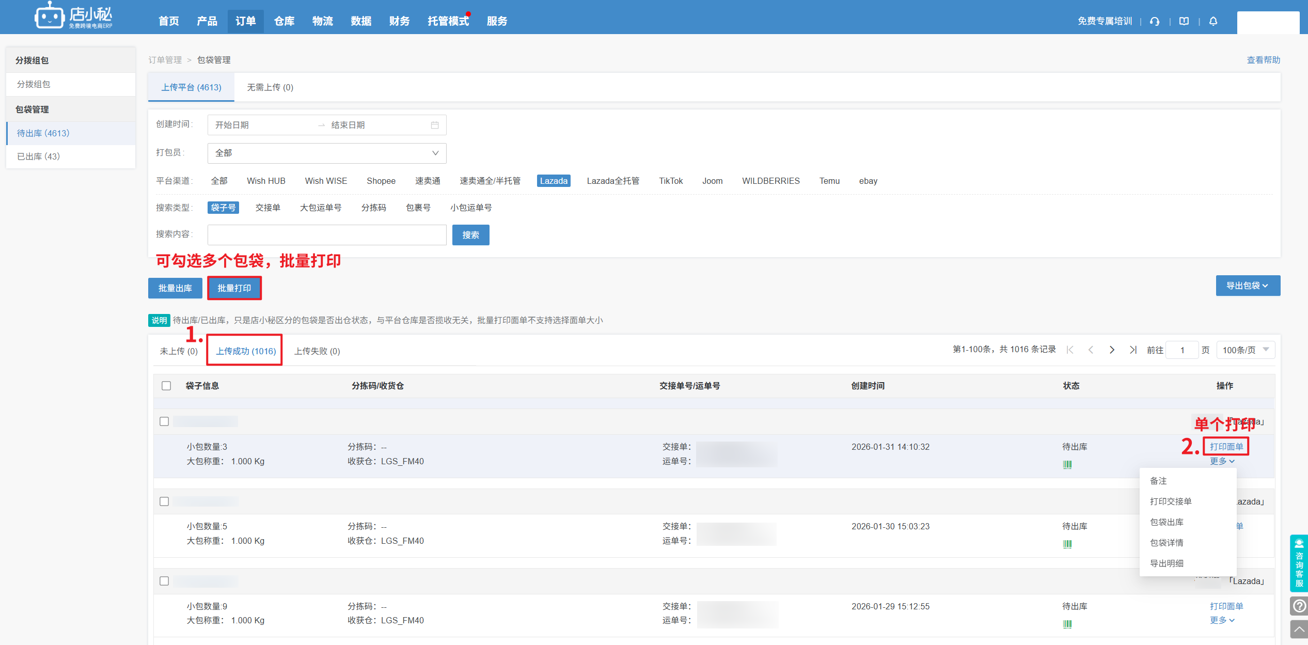The width and height of the screenshot is (1308, 645).
Task: Check the first bag row checkbox
Action: [x=164, y=421]
